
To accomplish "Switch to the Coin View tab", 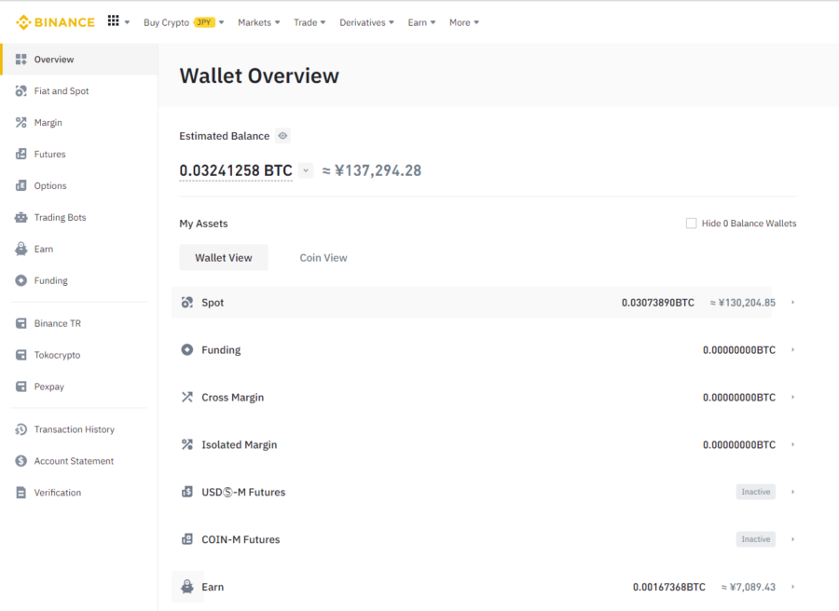I will (x=323, y=258).
